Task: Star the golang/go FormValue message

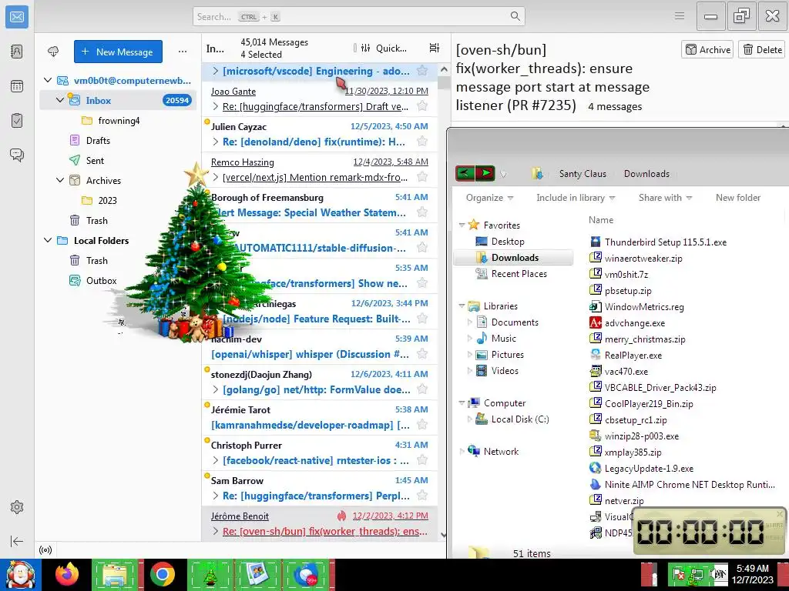Action: 422,389
